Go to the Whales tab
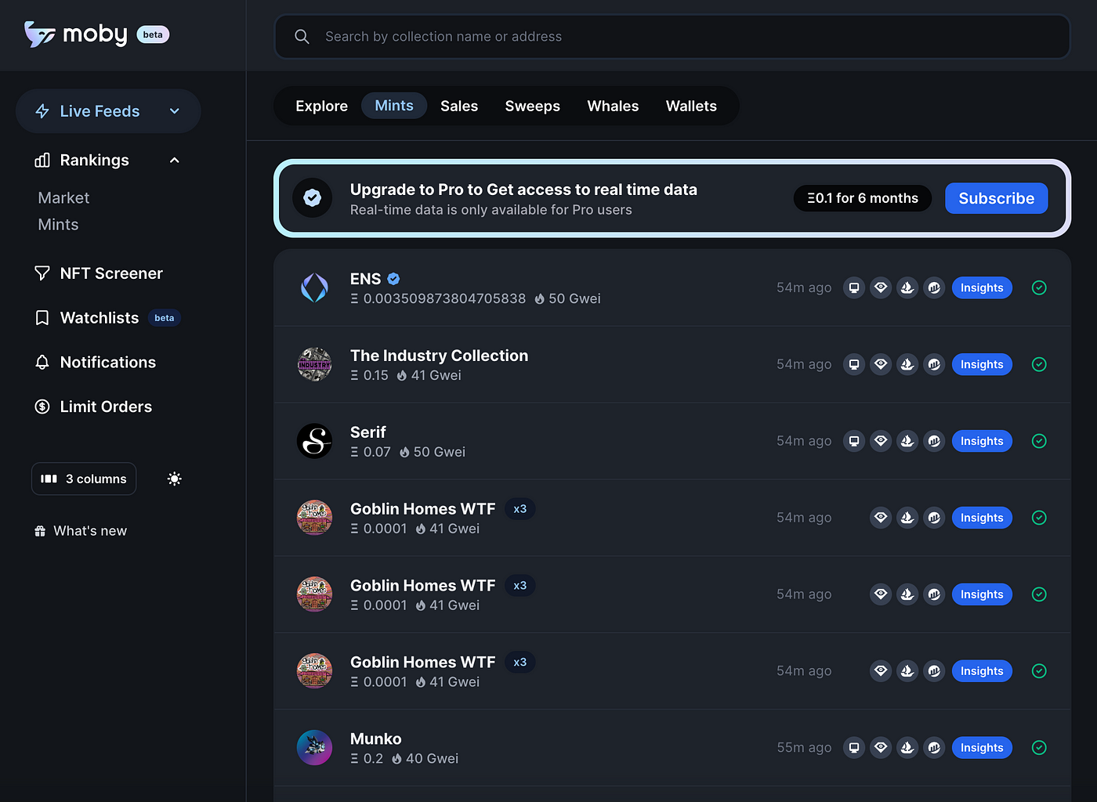 click(613, 106)
